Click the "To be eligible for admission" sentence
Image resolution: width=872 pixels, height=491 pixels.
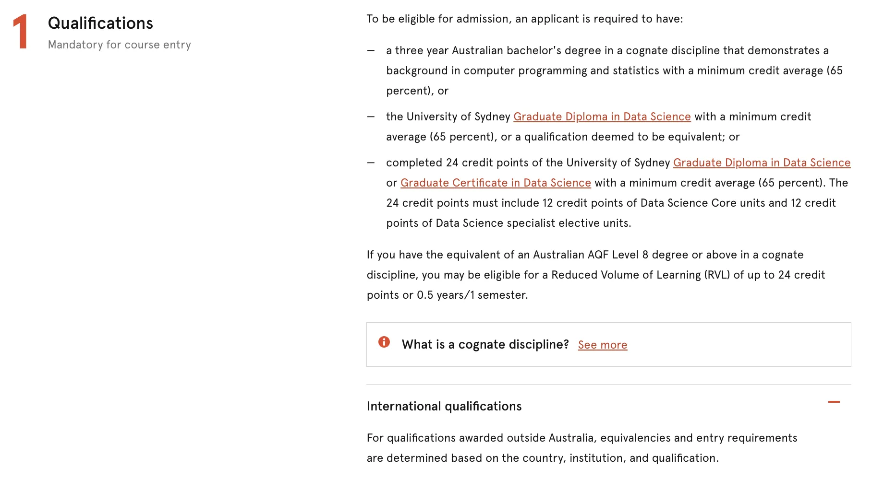(524, 19)
